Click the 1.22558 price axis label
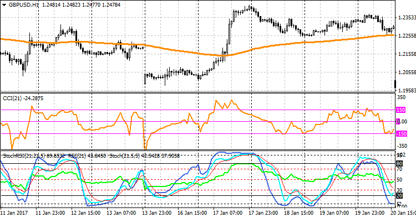416x218 pixels. pos(407,36)
